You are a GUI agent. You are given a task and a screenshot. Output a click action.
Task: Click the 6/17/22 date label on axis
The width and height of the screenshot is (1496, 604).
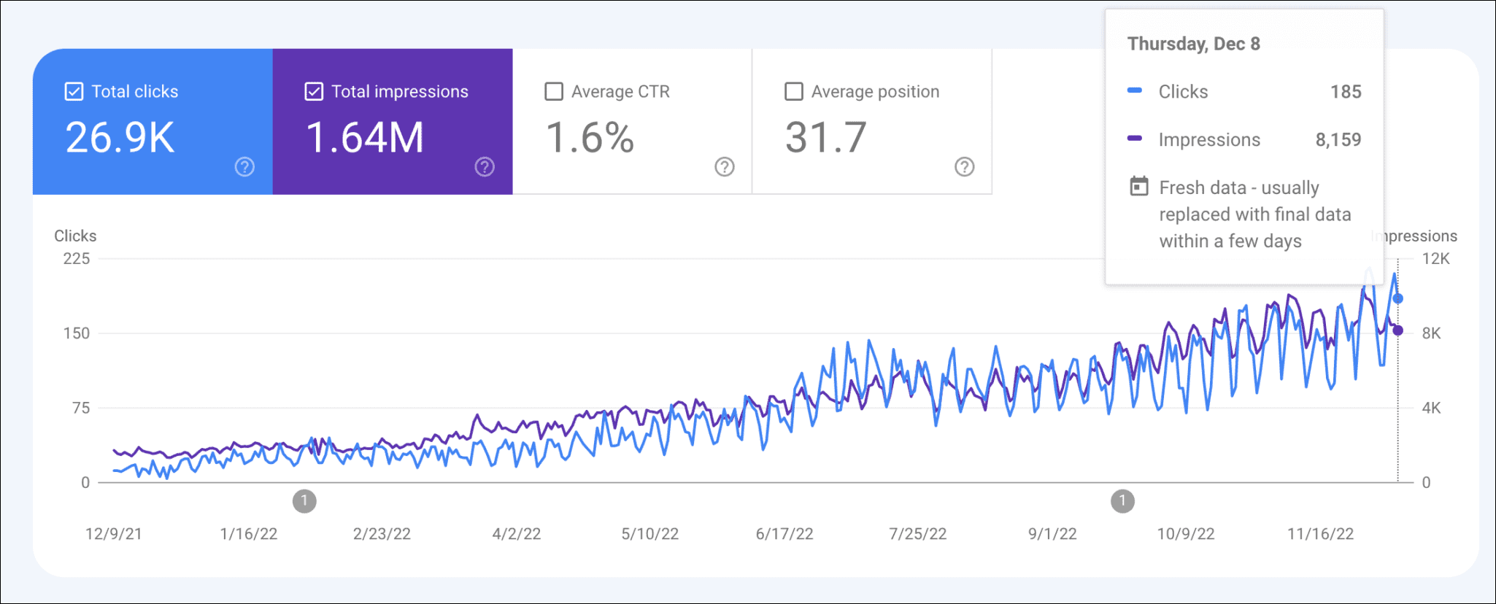pyautogui.click(x=784, y=534)
